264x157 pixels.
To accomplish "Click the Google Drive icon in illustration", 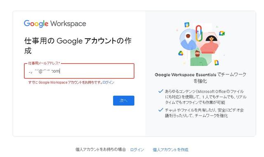I will coord(181,53).
